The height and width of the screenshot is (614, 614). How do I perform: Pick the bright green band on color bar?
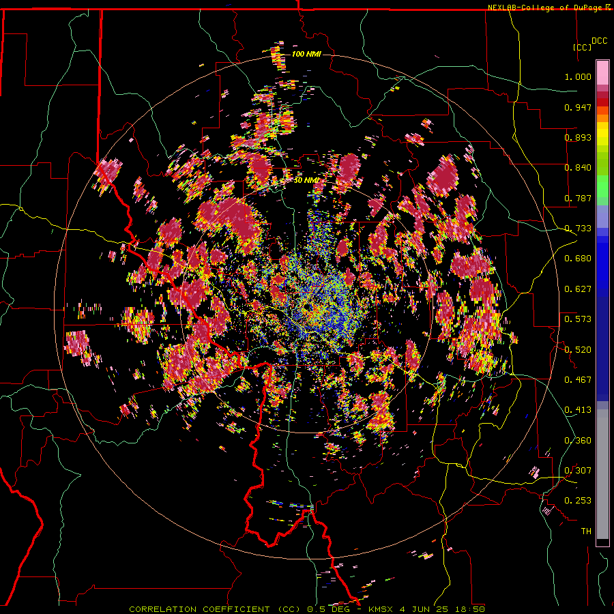602,186
